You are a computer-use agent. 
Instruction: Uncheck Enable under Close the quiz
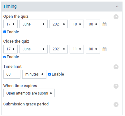click(x=5, y=57)
